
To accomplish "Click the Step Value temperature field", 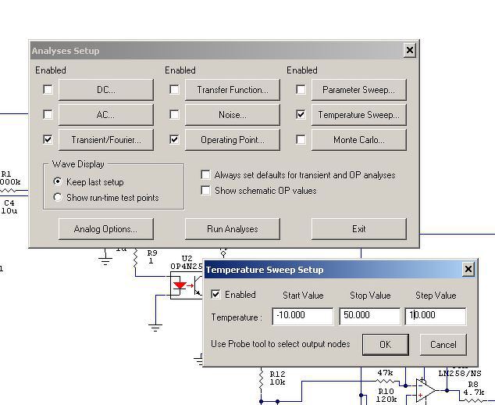I will [436, 316].
